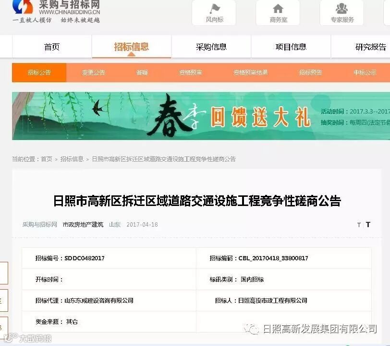Open the 风向标 flag icon button
Screen dimensions: 390x346
[x=214, y=13]
